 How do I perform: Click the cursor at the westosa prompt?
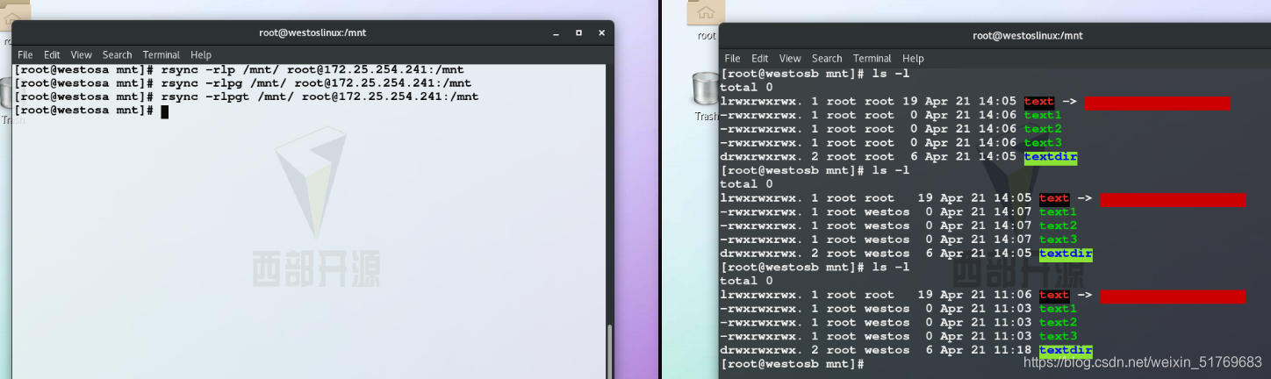(x=164, y=111)
